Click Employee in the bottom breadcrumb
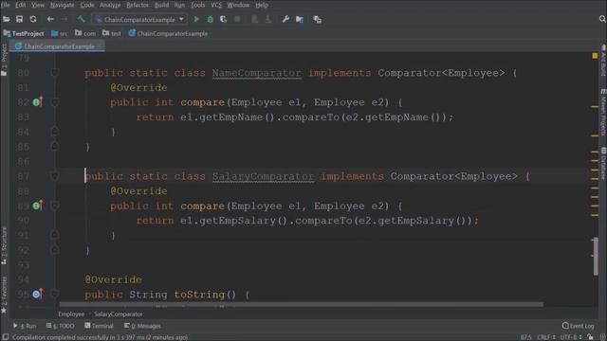 (x=71, y=314)
